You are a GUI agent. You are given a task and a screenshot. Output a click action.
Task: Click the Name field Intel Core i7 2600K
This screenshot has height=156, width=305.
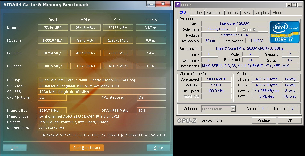(235, 23)
